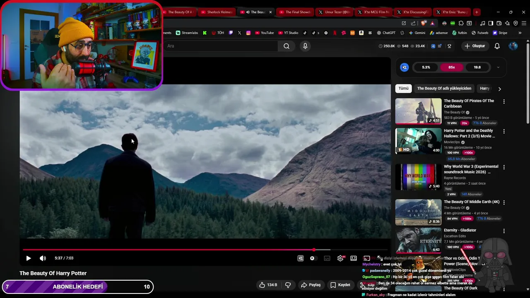Switch to X'te MCU Film tab

click(373, 12)
